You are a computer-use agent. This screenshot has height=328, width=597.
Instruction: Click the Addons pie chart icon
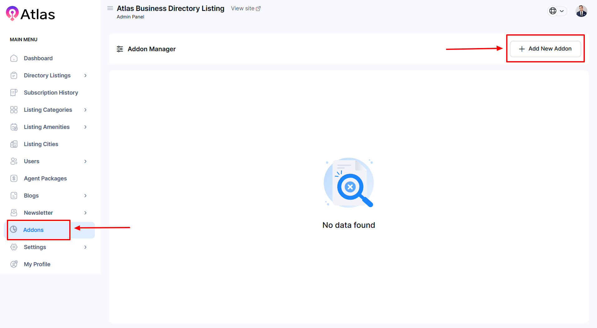[x=14, y=230]
